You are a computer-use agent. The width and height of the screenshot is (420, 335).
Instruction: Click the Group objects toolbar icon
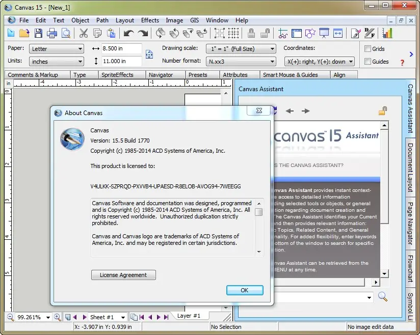(x=219, y=33)
